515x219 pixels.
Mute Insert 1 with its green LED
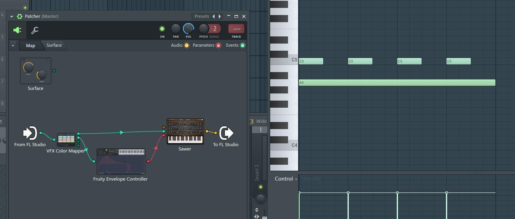tap(260, 187)
